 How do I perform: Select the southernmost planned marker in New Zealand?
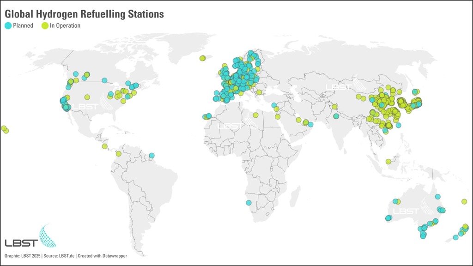(x=456, y=238)
